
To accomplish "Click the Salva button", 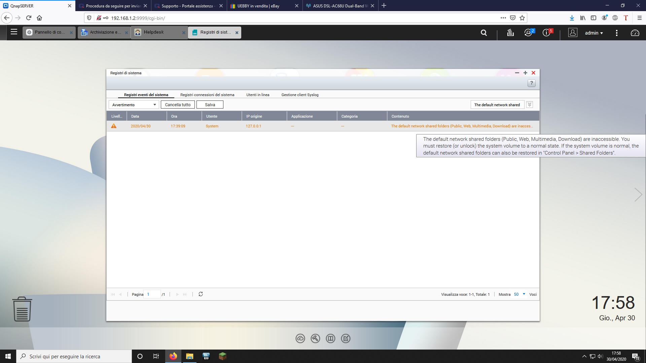I will coord(210,105).
